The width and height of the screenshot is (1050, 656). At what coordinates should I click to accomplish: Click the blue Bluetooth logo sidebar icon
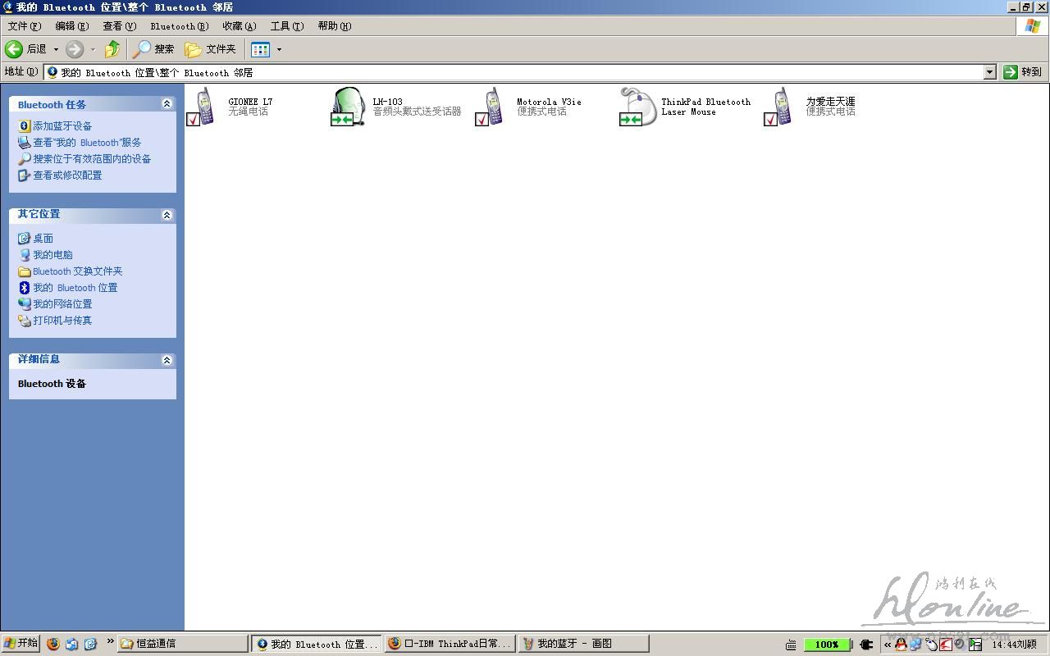pos(25,288)
